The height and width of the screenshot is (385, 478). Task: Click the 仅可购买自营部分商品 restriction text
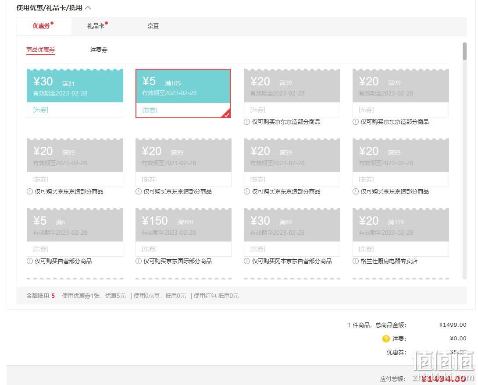[63, 261]
